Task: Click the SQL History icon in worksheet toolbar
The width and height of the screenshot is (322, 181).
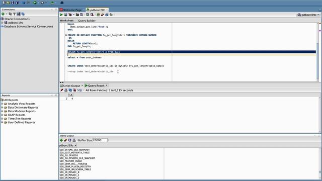Action: point(107,15)
